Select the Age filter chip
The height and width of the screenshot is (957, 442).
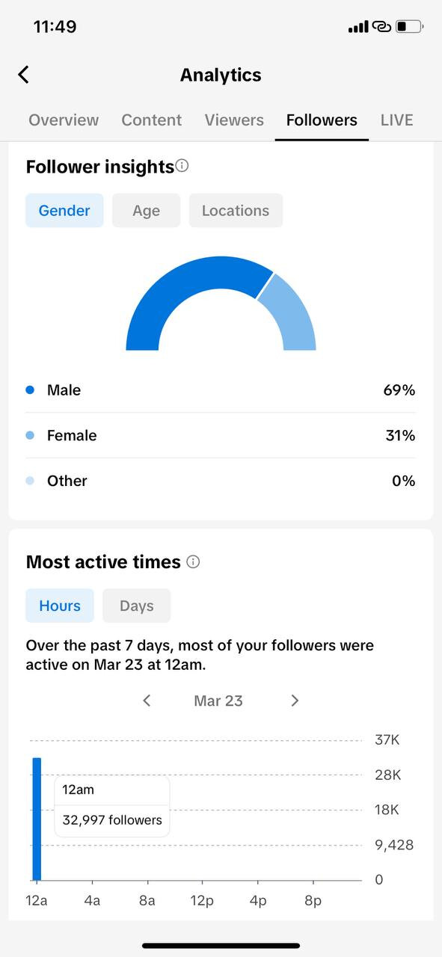pyautogui.click(x=147, y=211)
